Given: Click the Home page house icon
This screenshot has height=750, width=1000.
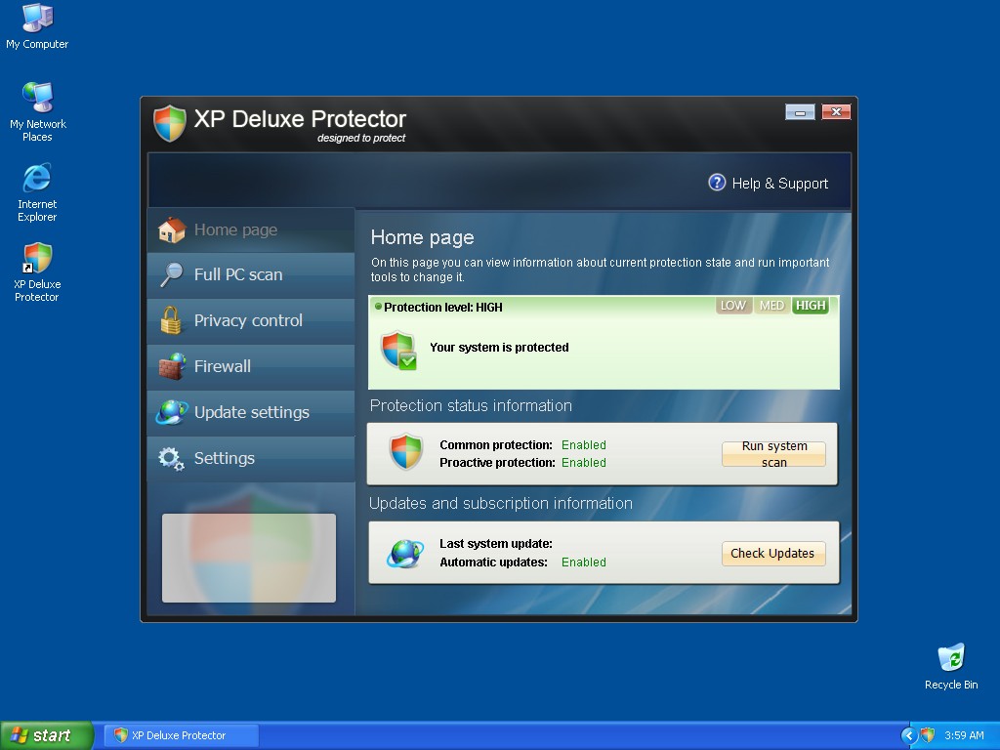Looking at the screenshot, I should click(x=172, y=230).
